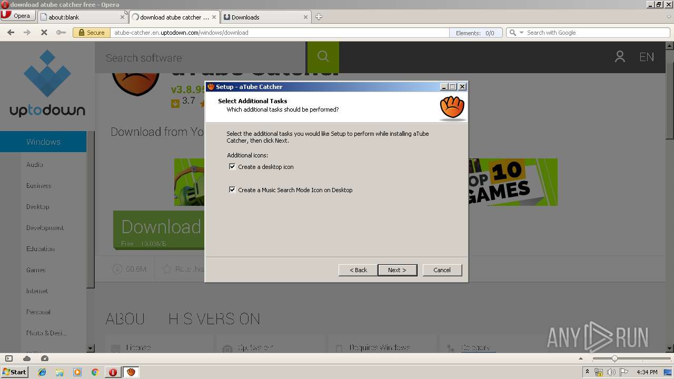
Task: Click Opera Link cloud icon
Action: tap(27, 358)
